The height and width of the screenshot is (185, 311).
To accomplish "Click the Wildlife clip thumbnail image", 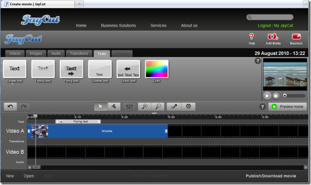I will coord(40,131).
